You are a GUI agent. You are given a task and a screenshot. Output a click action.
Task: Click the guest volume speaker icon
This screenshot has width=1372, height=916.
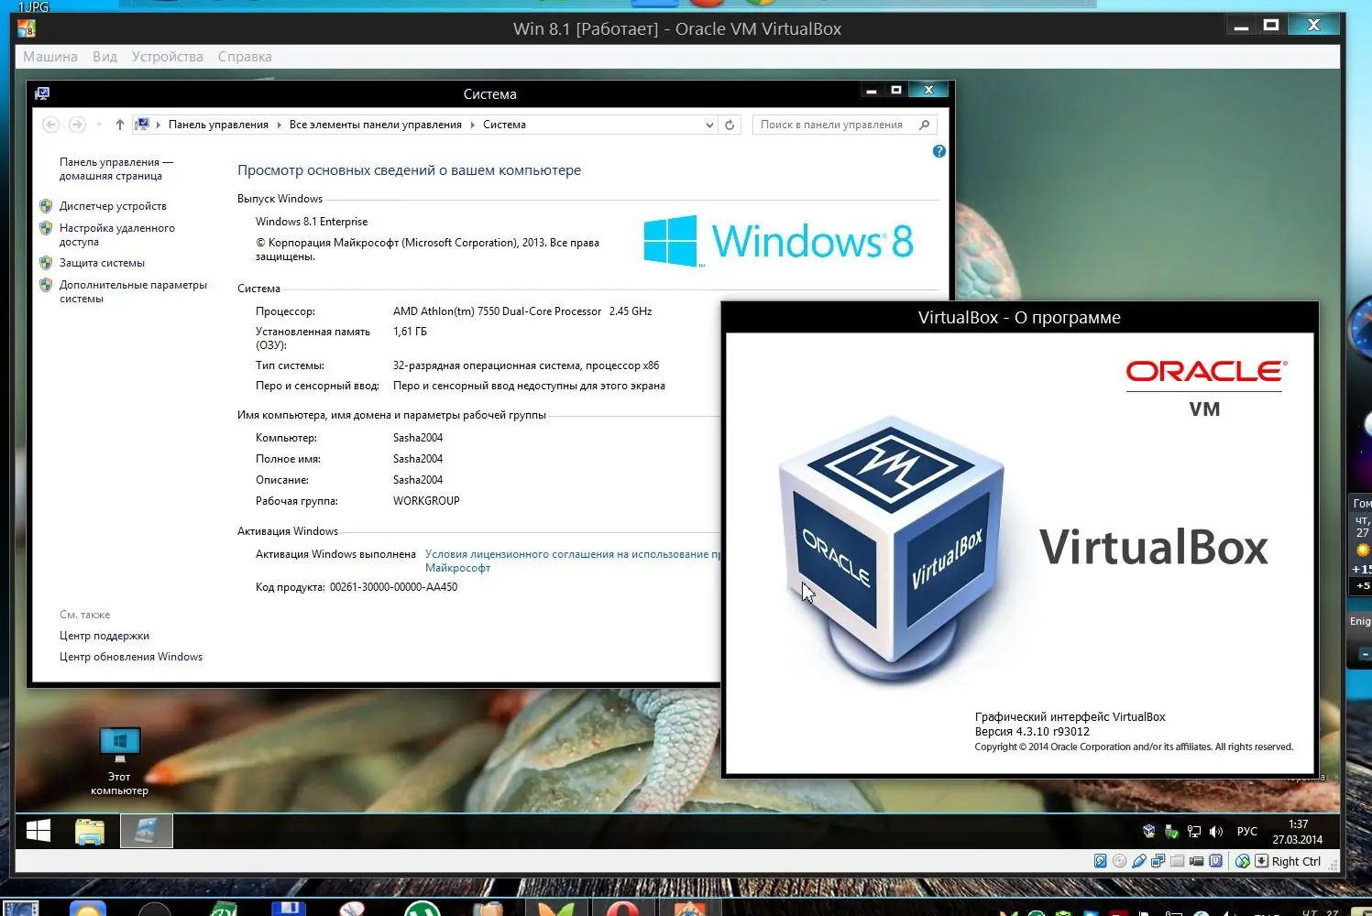(x=1216, y=832)
